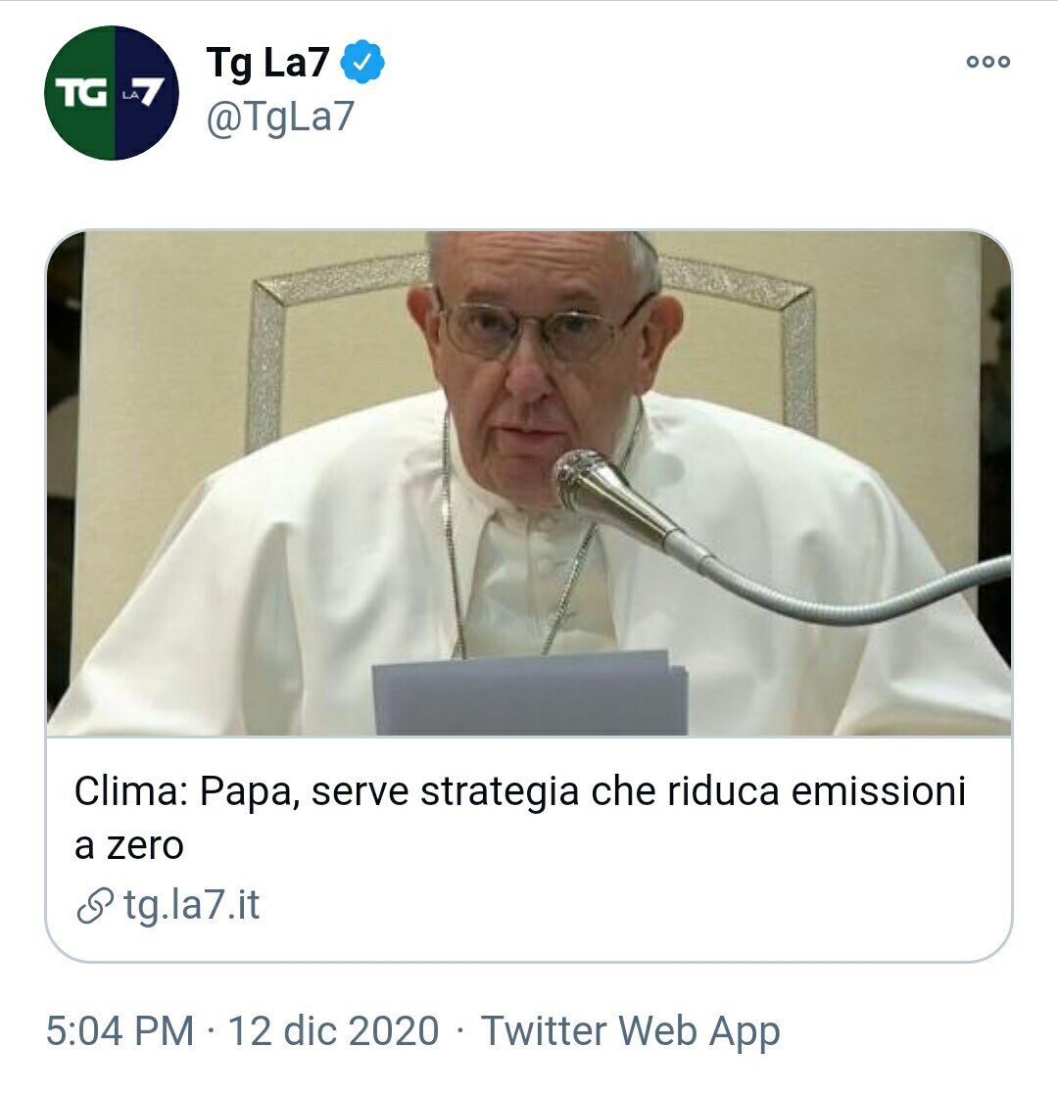Click the chain link icon beside tg.la7.it
1058x1095 pixels.
(x=94, y=907)
